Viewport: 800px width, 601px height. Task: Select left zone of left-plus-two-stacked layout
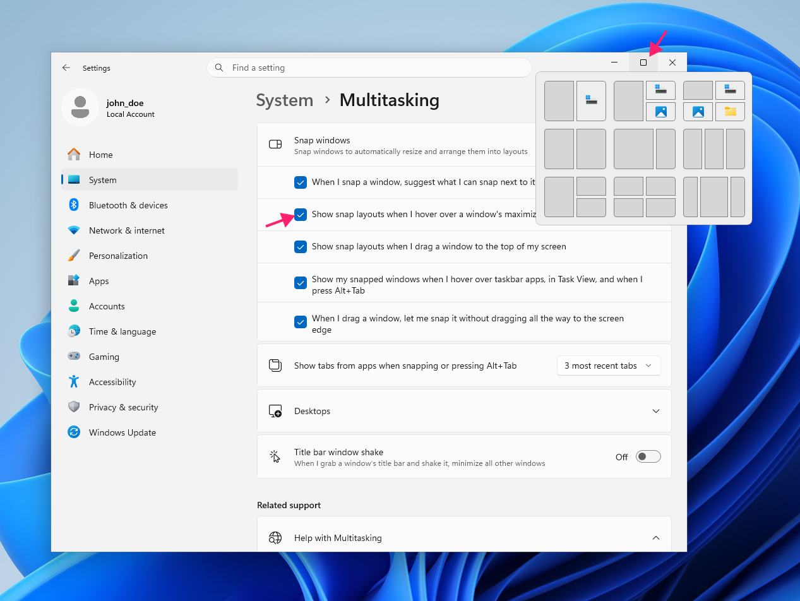[x=559, y=197]
